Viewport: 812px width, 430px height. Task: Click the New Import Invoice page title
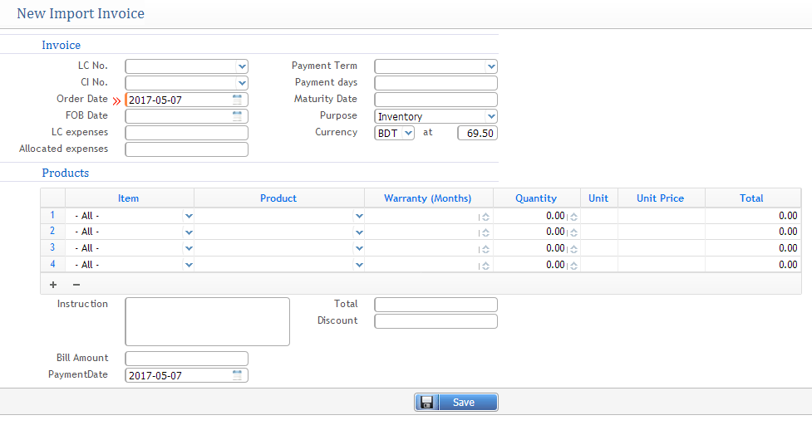click(x=81, y=13)
